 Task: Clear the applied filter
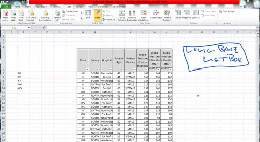click(x=106, y=11)
